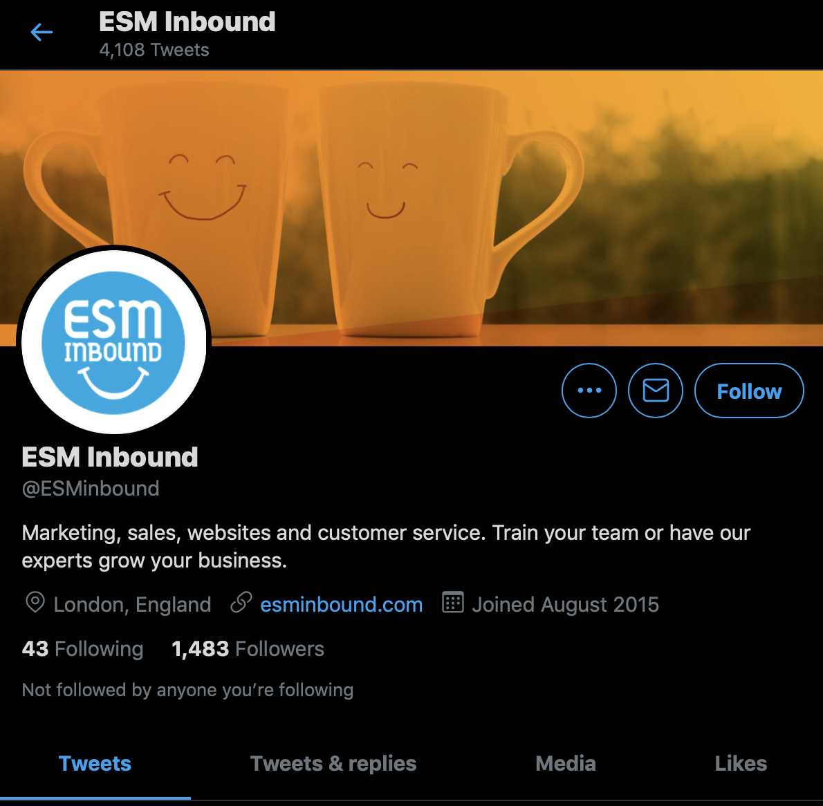Open the 43 Following list
The height and width of the screenshot is (806, 823).
click(x=82, y=648)
